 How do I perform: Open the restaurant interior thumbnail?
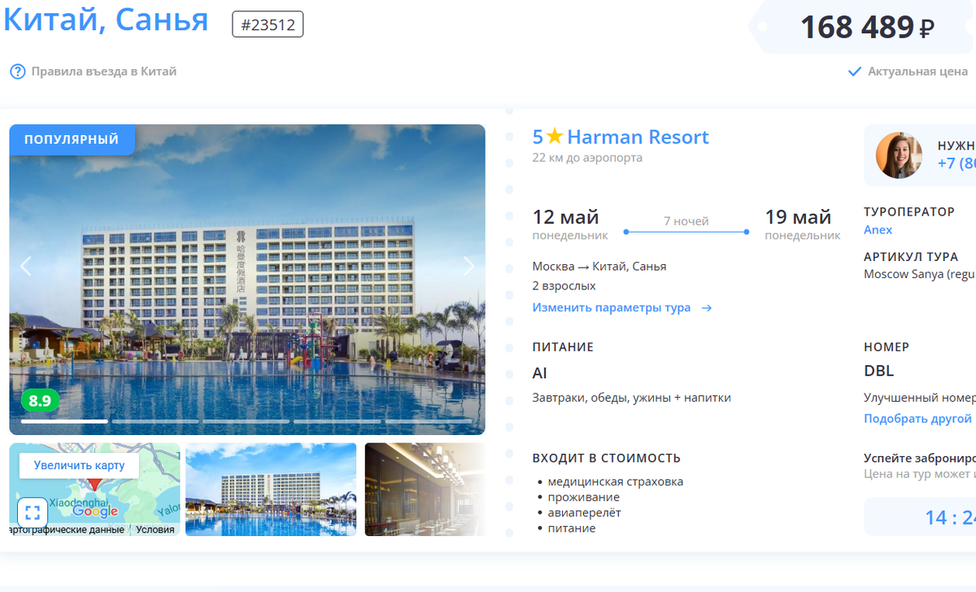pos(425,490)
